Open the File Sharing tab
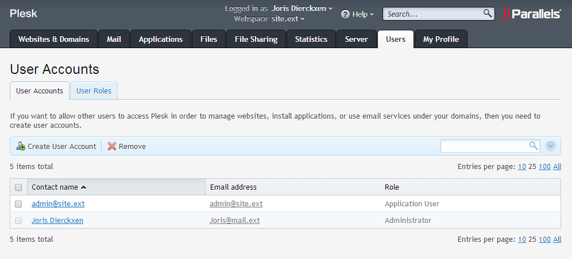This screenshot has width=572, height=259. (x=256, y=39)
